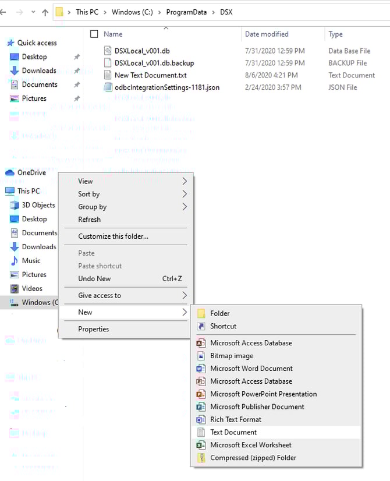
Task: Click the Quick access star icon
Action: pos(10,43)
